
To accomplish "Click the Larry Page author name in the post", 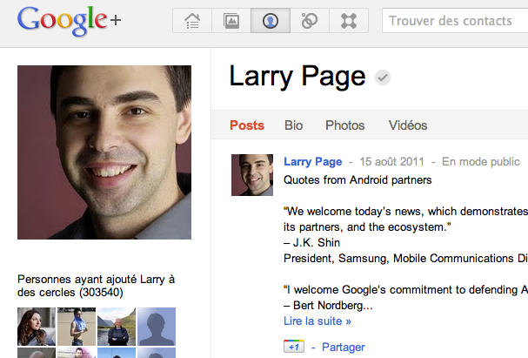I will click(312, 162).
